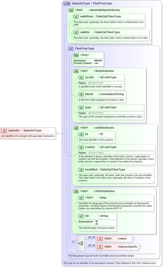Select type : QCodeType text
The image size is (163, 267).
click(x=101, y=107)
